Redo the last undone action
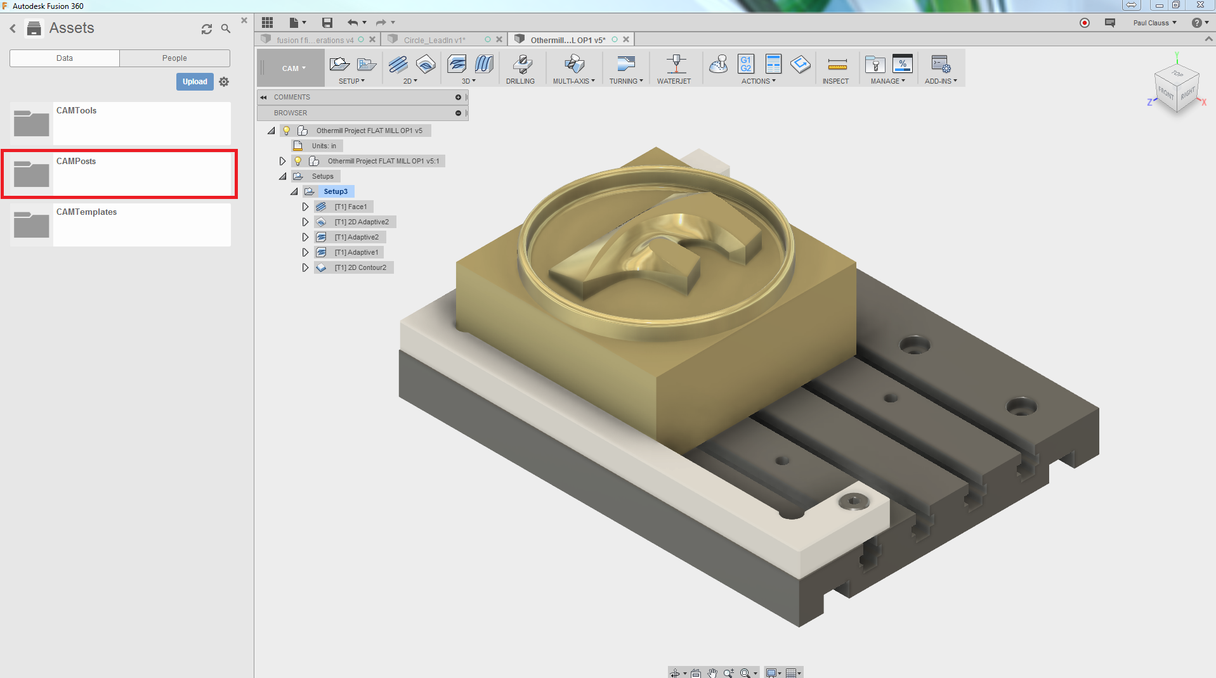Screen dimensions: 1216x678 tap(381, 23)
